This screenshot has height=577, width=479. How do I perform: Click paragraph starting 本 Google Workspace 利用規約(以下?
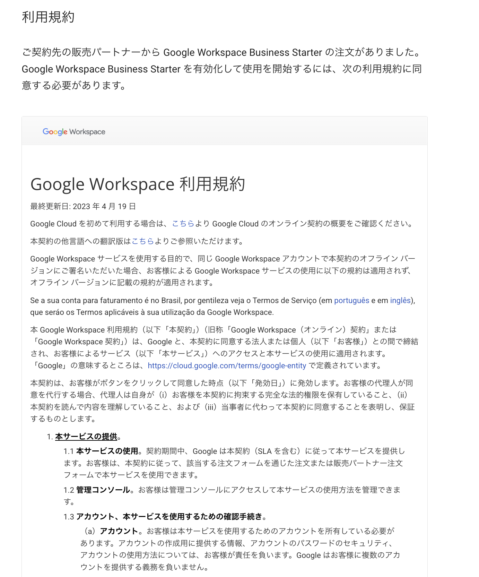(224, 347)
